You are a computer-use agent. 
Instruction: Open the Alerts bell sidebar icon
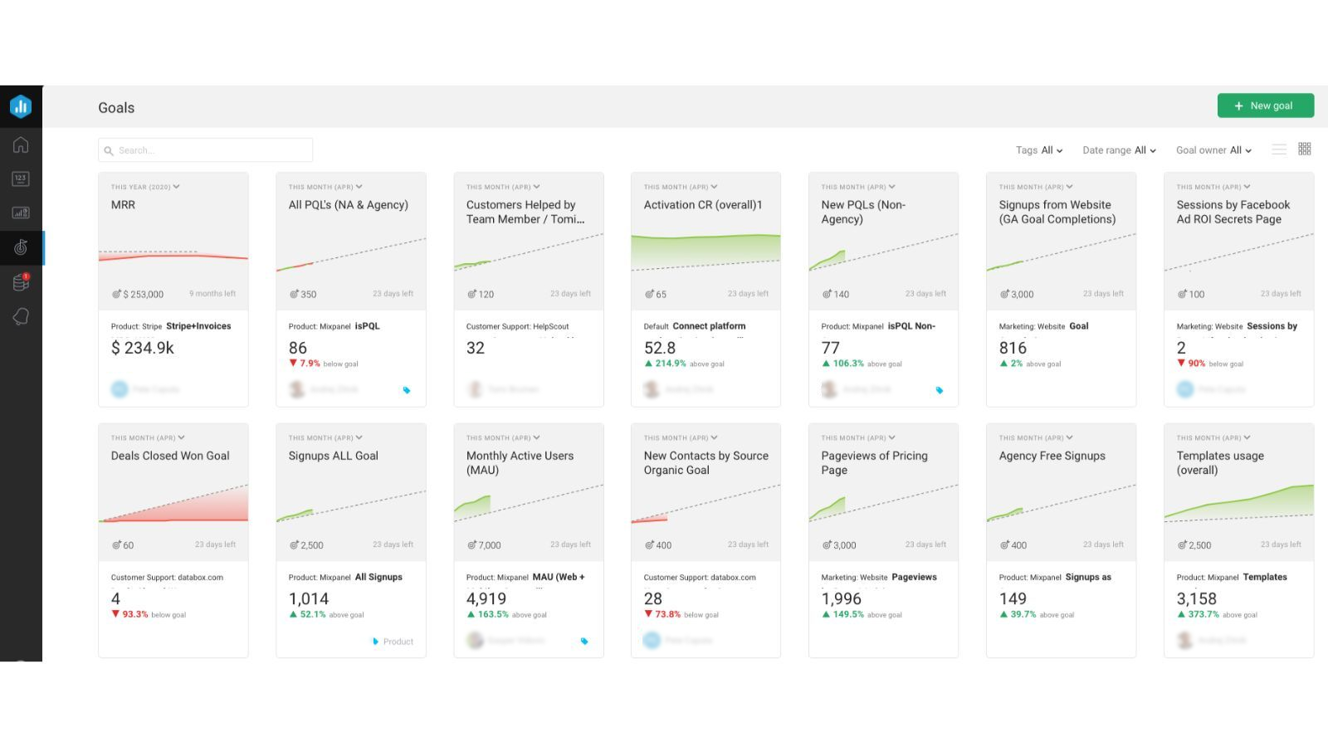pyautogui.click(x=21, y=317)
